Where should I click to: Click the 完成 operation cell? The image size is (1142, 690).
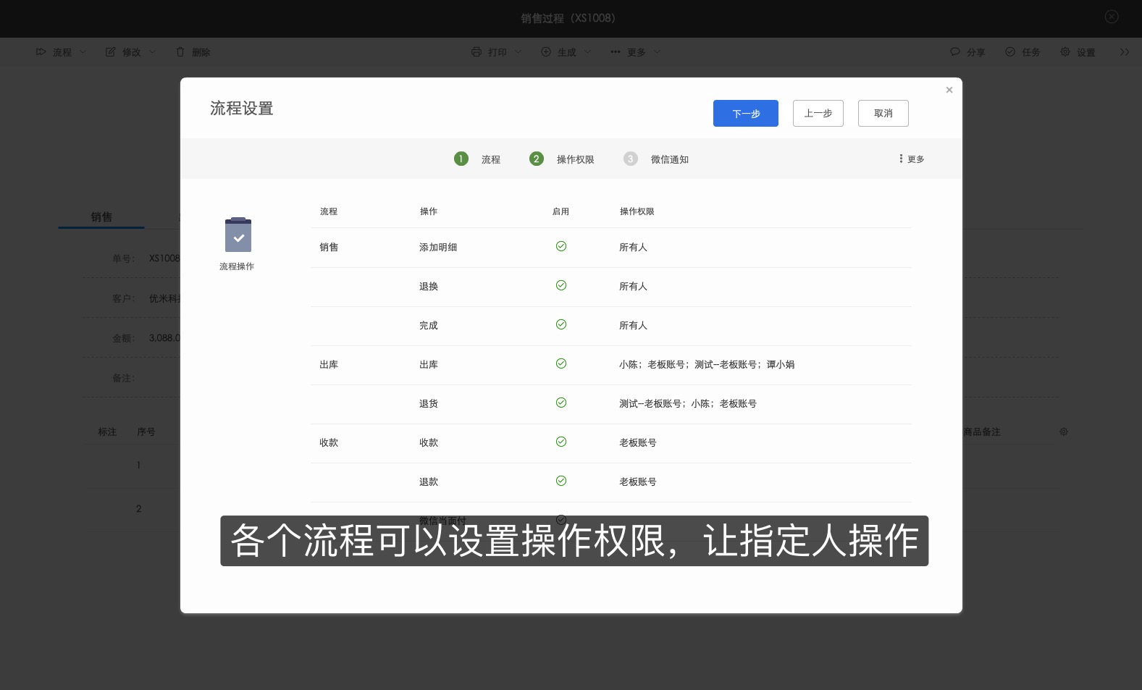pyautogui.click(x=429, y=326)
